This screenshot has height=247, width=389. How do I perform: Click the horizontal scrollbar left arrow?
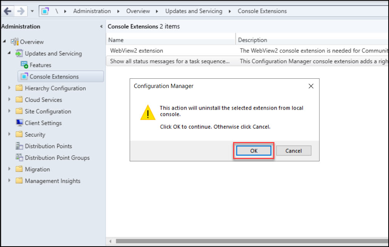click(x=110, y=241)
